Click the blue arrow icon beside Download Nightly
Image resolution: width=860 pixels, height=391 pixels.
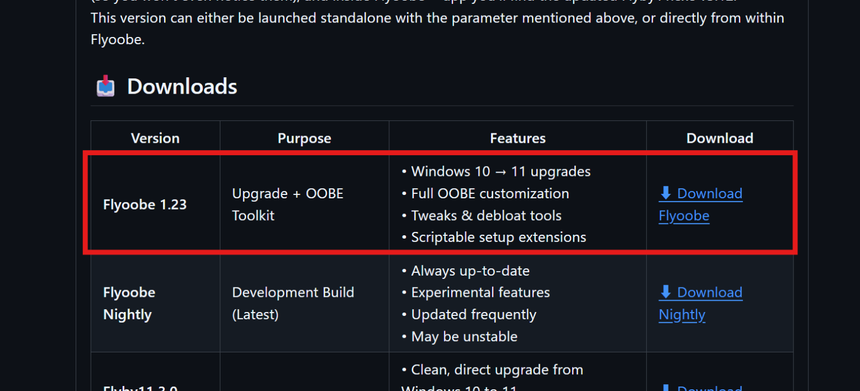666,292
